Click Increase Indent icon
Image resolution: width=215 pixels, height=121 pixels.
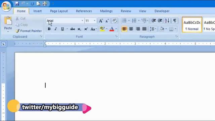pyautogui.click(x=160, y=21)
